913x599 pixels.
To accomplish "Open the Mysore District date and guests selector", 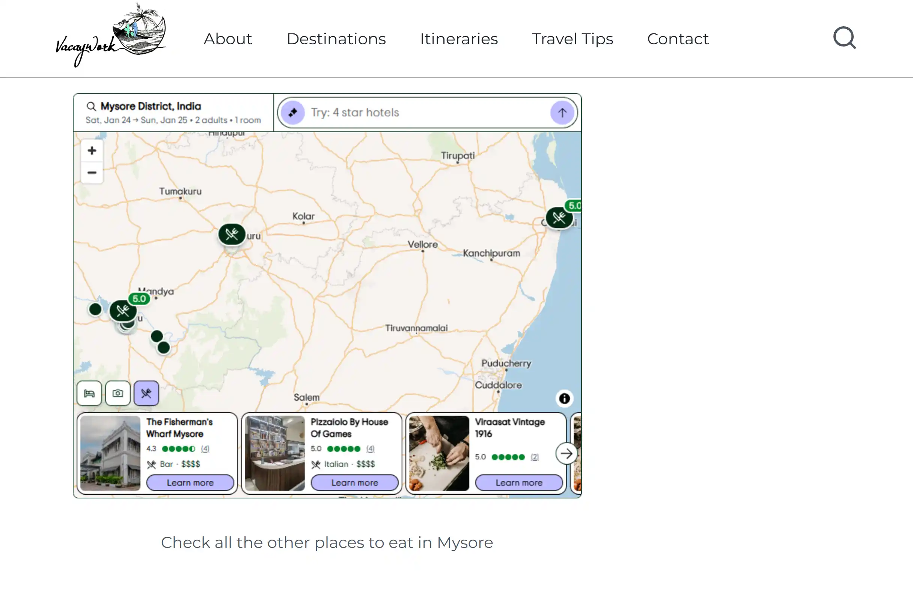I will pyautogui.click(x=173, y=112).
